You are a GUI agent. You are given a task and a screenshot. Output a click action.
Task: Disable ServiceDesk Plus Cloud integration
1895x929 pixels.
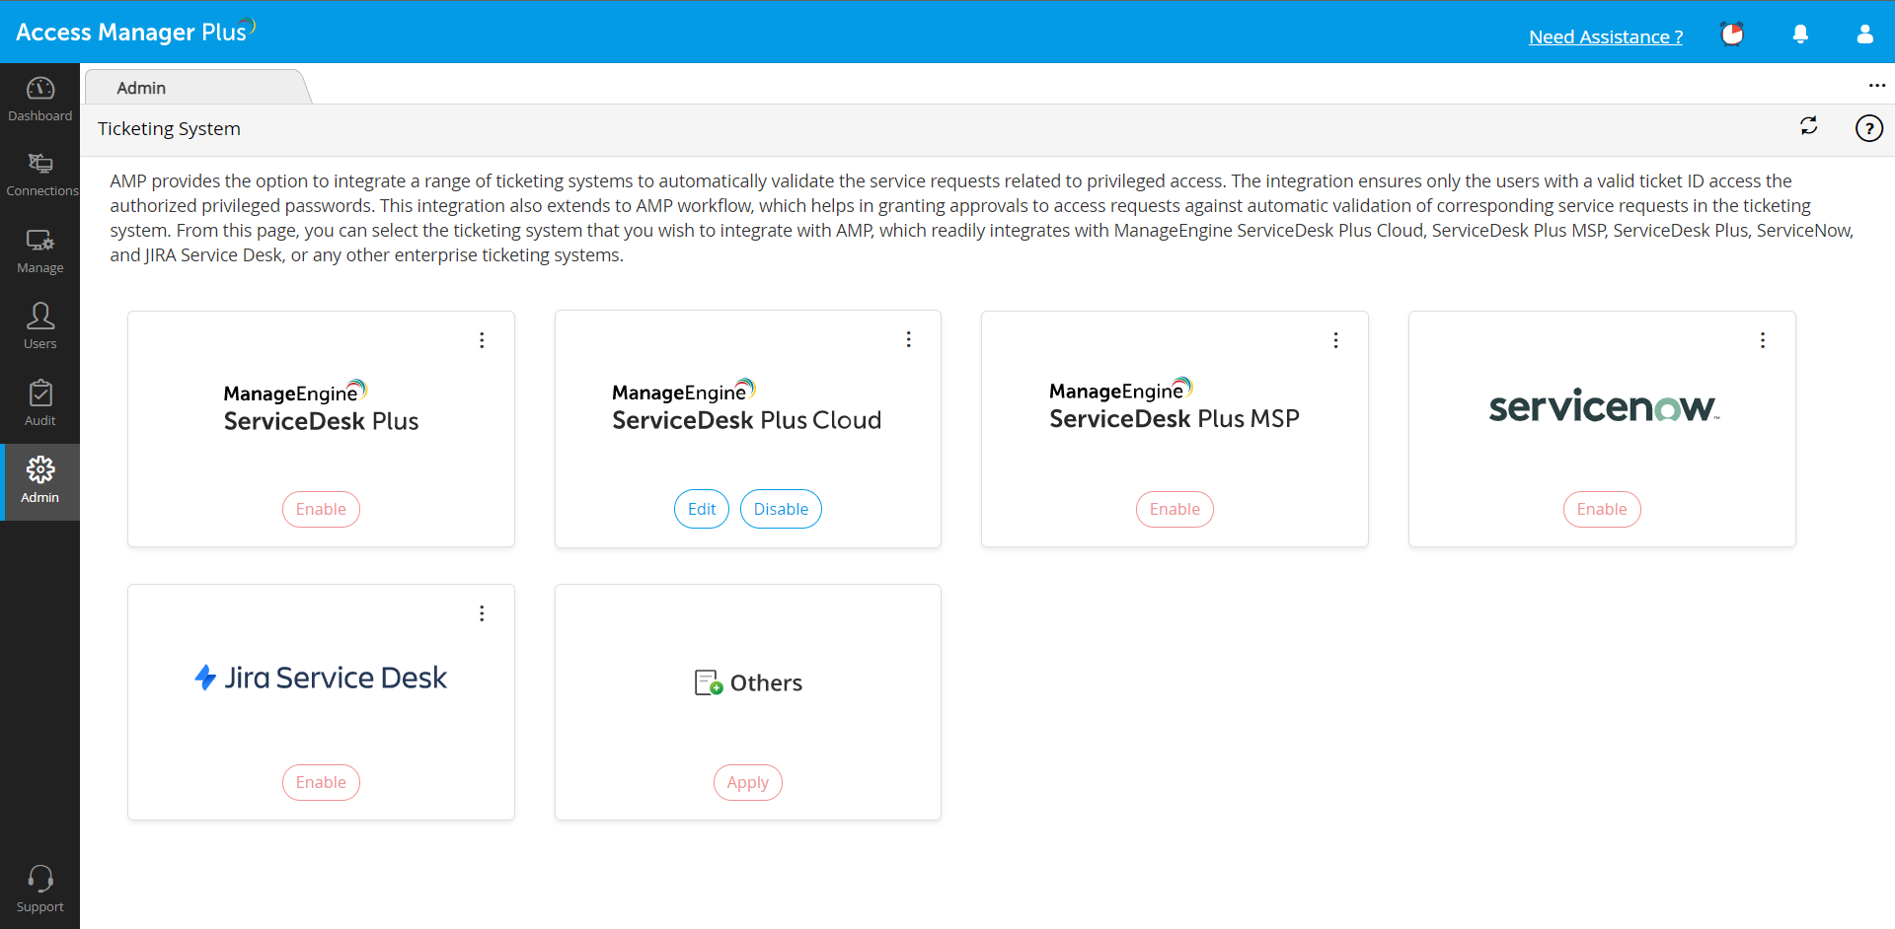(x=781, y=509)
